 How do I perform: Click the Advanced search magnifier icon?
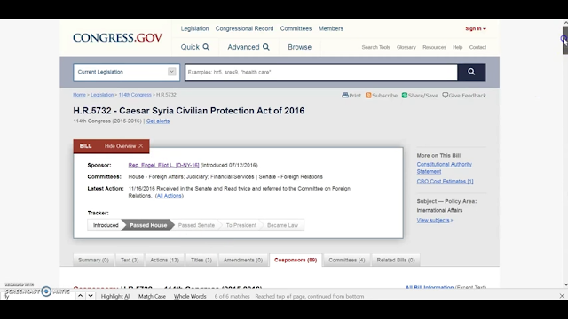(266, 47)
